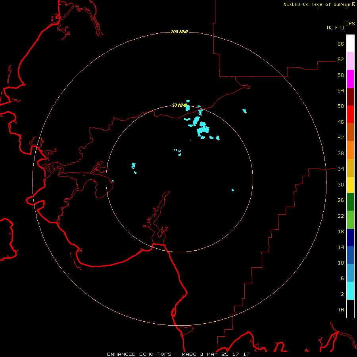Click the lone echo southeast of the radar

(233, 190)
